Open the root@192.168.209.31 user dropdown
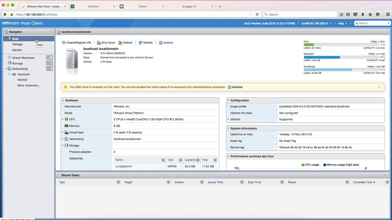The image size is (392, 220). (x=316, y=23)
